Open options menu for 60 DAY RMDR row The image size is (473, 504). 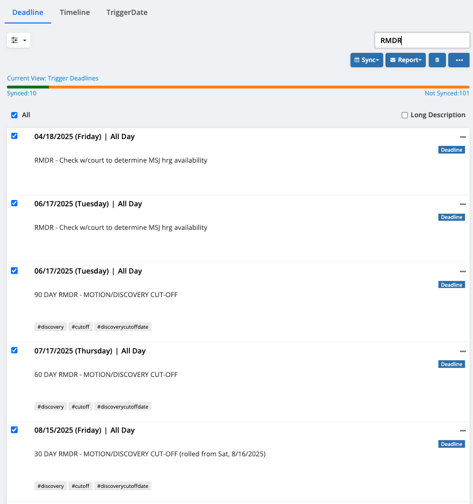pos(463,351)
